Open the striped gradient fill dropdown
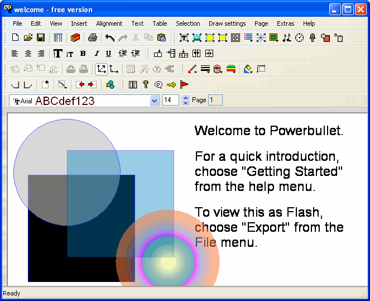 click(231, 69)
